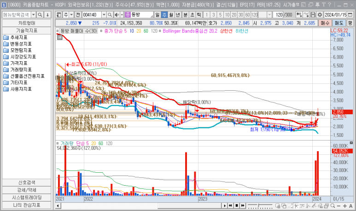Click the blue 매도 sell button

pos(339,23)
